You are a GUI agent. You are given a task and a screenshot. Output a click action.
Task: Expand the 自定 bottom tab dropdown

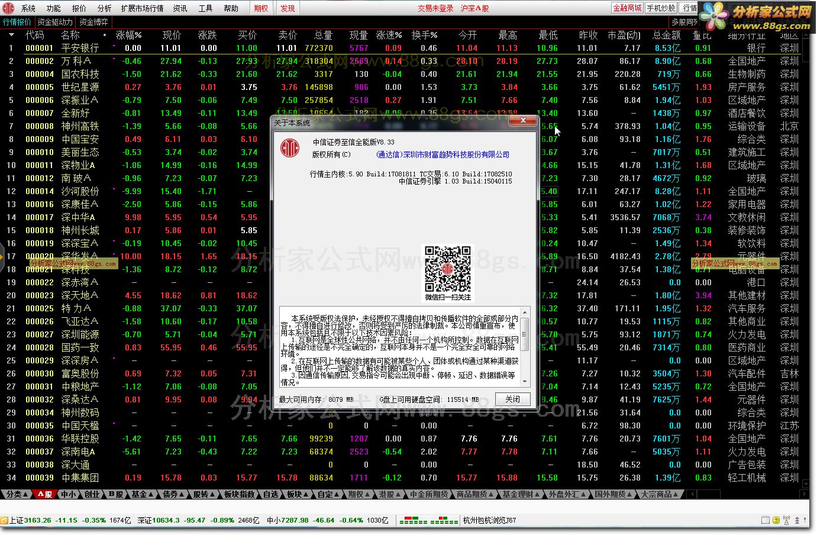328,494
